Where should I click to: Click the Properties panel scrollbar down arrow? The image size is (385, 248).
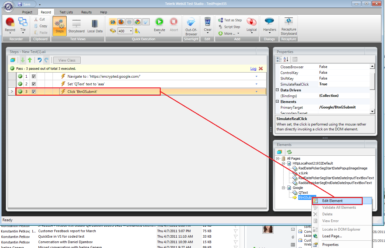372,112
